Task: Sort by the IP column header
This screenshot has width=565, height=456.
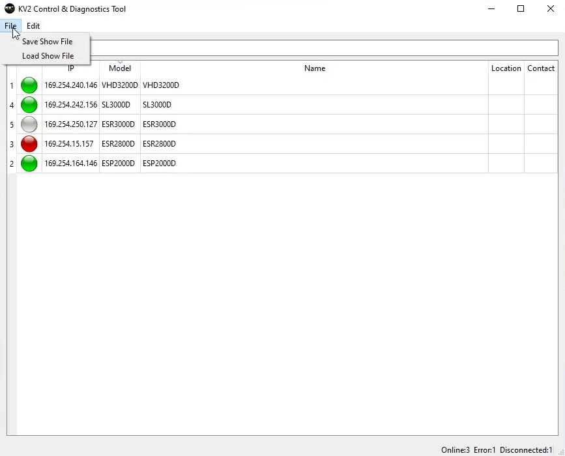Action: (x=70, y=68)
